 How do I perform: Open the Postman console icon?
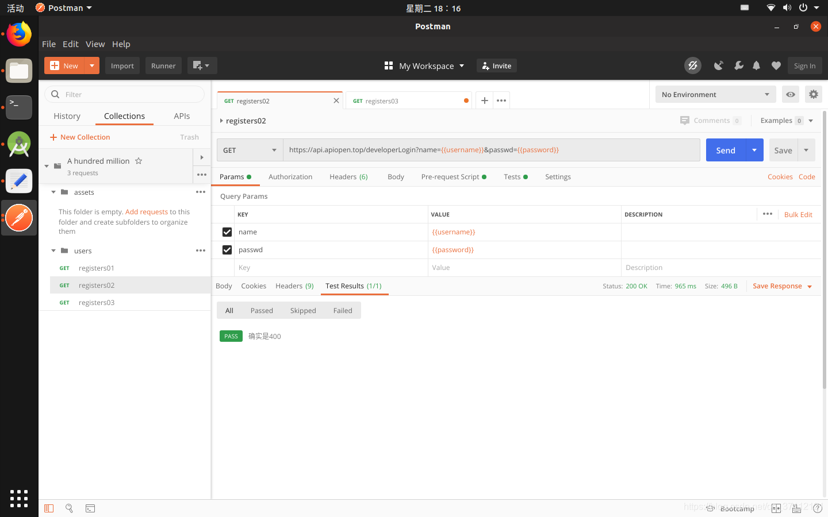pos(90,508)
